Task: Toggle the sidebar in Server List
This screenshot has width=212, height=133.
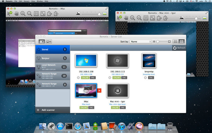Action: [x=42, y=41]
